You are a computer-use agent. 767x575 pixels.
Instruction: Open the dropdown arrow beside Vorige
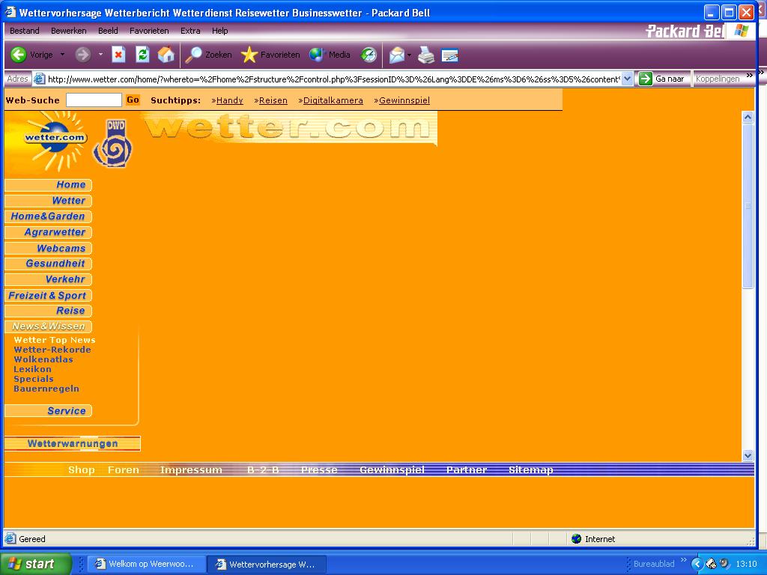coord(62,55)
